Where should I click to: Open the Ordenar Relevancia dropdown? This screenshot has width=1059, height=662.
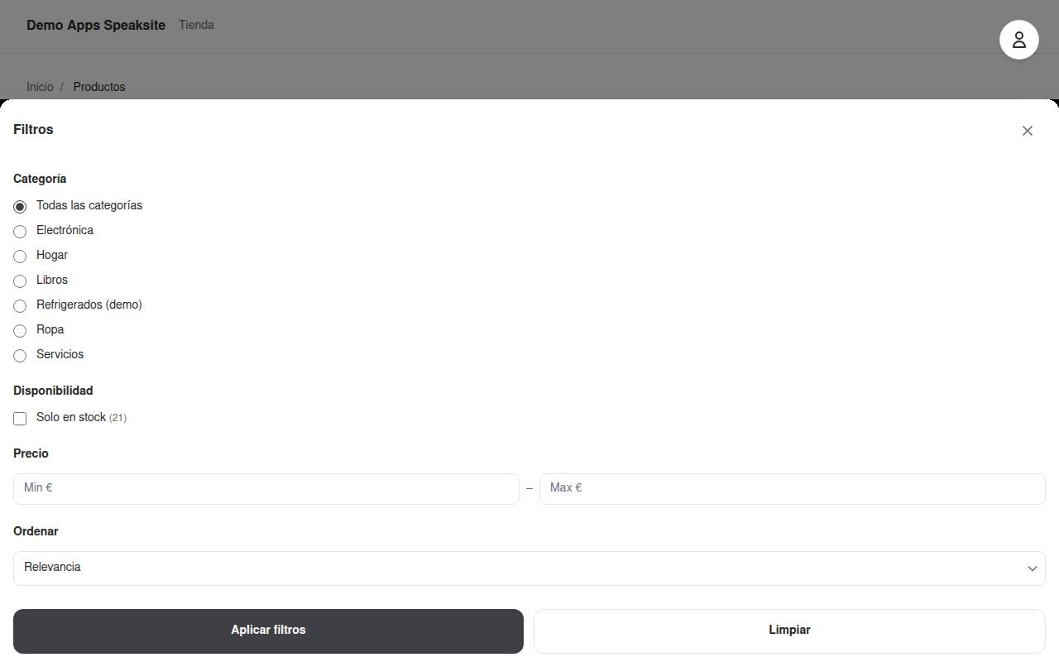point(529,568)
